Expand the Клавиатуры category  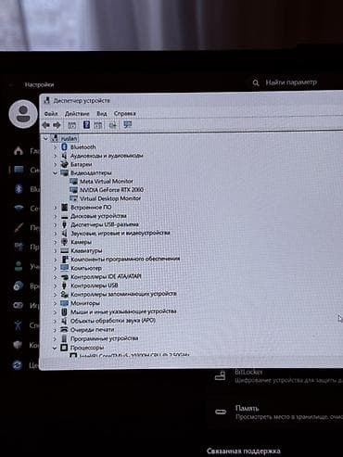[x=55, y=250]
